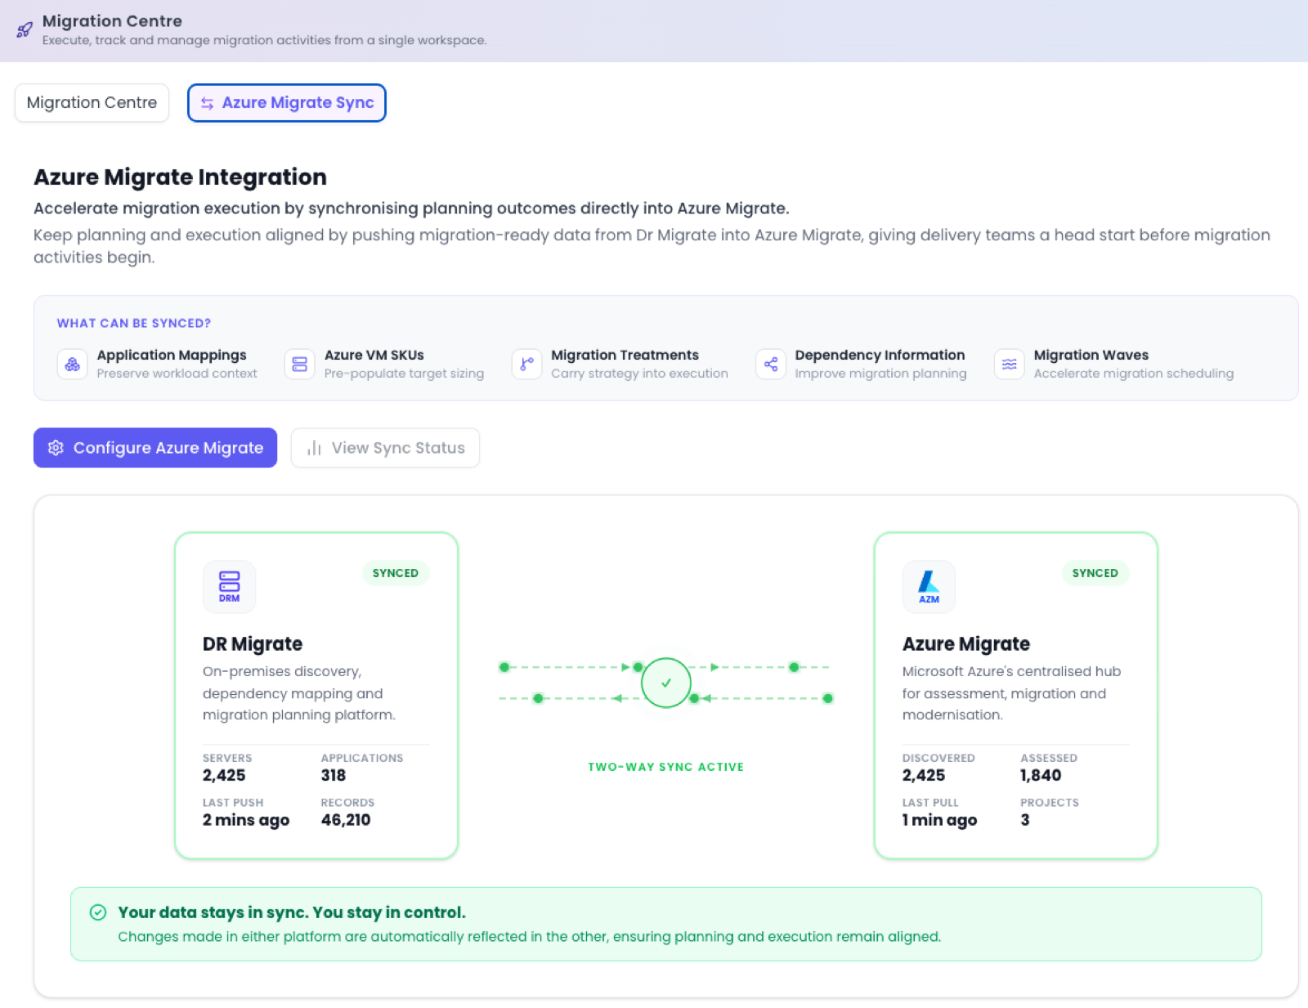Click the Last Pull value 1 min ago
The image size is (1308, 1008).
[940, 820]
